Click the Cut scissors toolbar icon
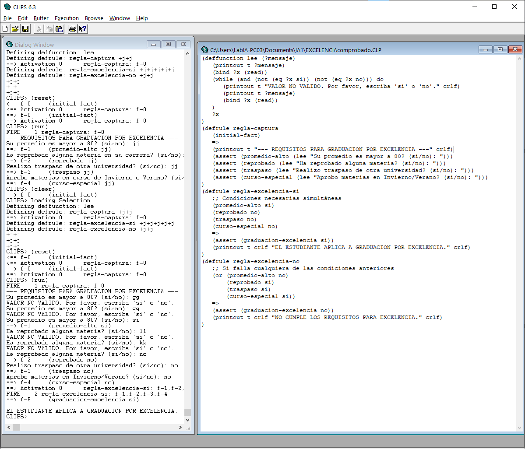Image resolution: width=525 pixels, height=449 pixels. [x=39, y=29]
